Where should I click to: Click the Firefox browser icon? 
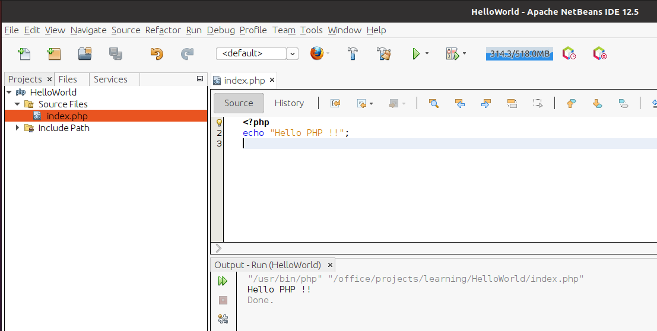(x=317, y=53)
